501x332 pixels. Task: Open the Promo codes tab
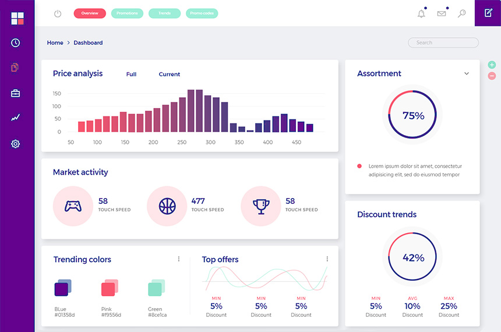(x=202, y=13)
